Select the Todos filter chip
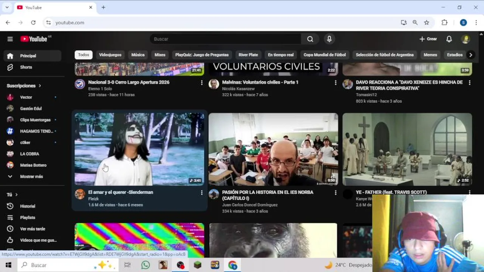484x272 pixels. click(84, 55)
